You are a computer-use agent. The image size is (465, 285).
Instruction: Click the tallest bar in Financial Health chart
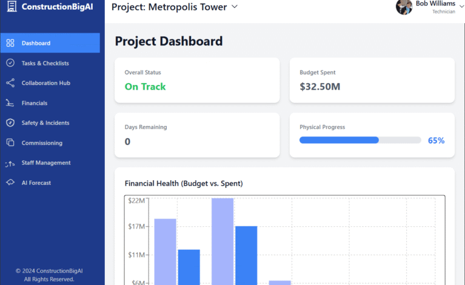click(222, 240)
